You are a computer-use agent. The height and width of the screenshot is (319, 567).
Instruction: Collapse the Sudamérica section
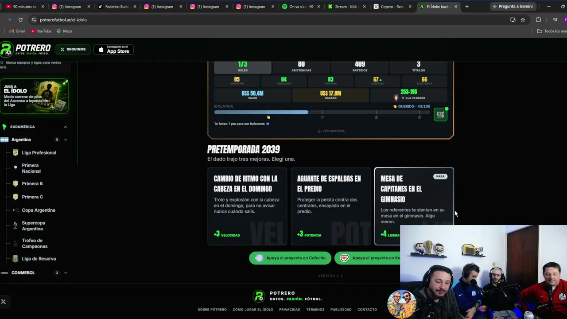66,127
